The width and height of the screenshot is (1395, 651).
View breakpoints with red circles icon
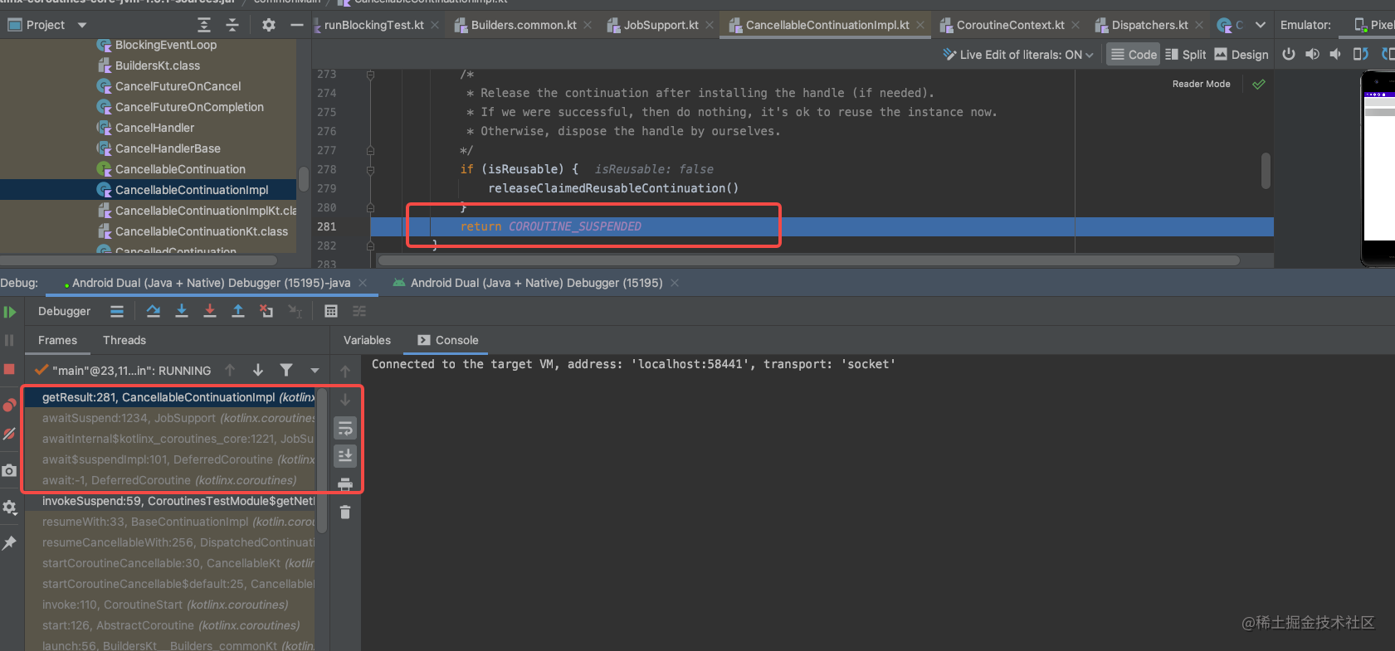point(9,405)
